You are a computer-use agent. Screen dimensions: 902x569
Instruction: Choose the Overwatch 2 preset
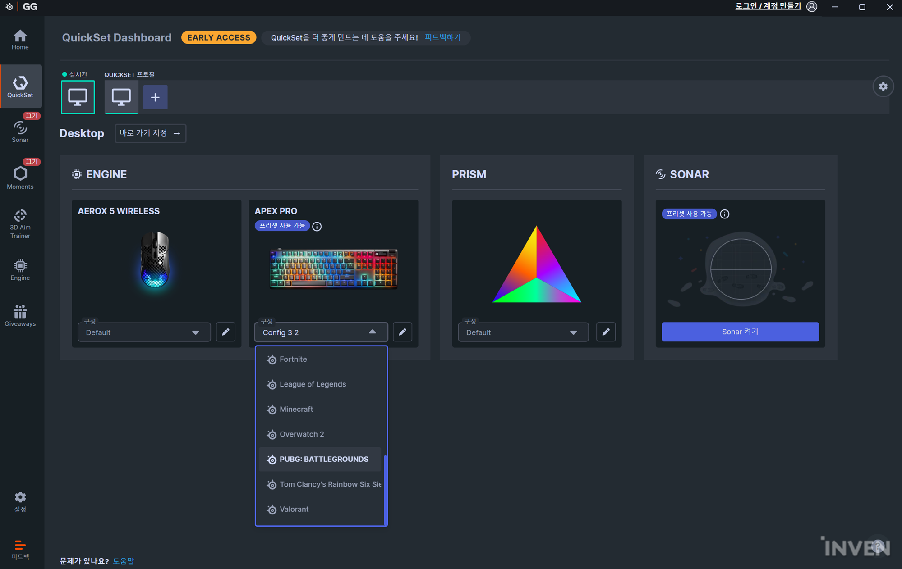pyautogui.click(x=320, y=434)
